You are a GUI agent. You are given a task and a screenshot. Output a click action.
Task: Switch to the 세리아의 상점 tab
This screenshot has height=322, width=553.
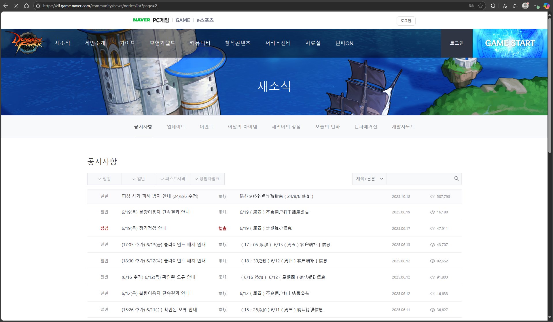tap(286, 127)
